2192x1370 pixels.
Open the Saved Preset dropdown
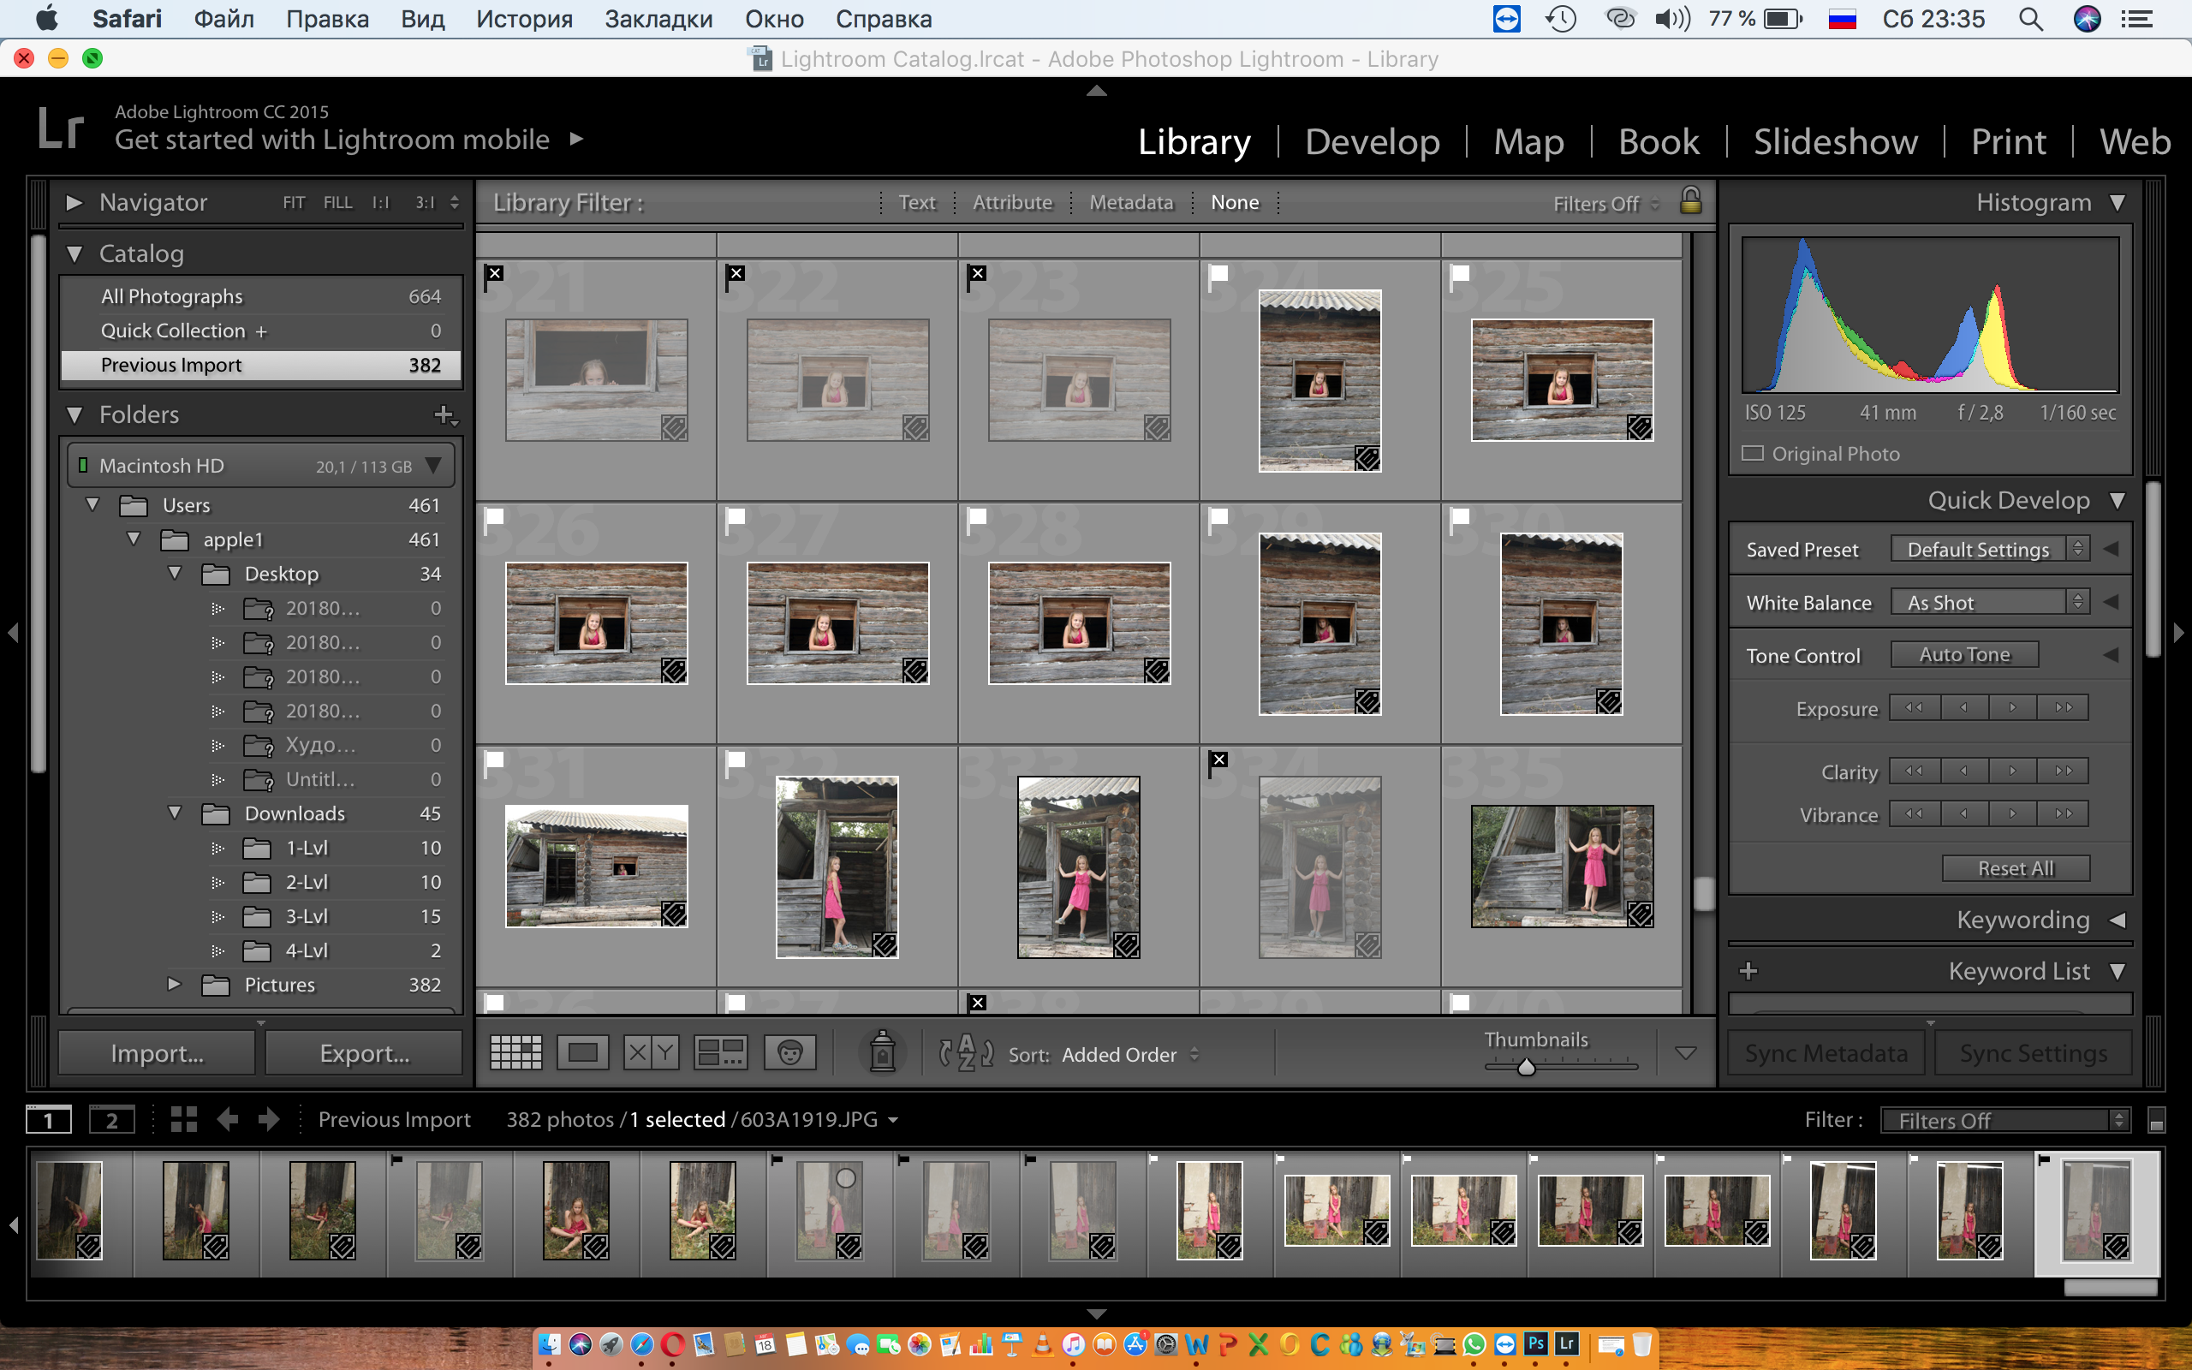[x=1990, y=549]
